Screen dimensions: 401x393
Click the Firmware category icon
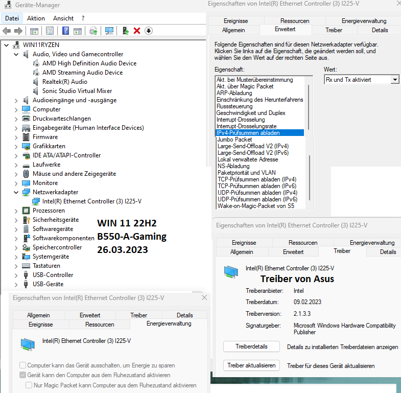(26, 137)
